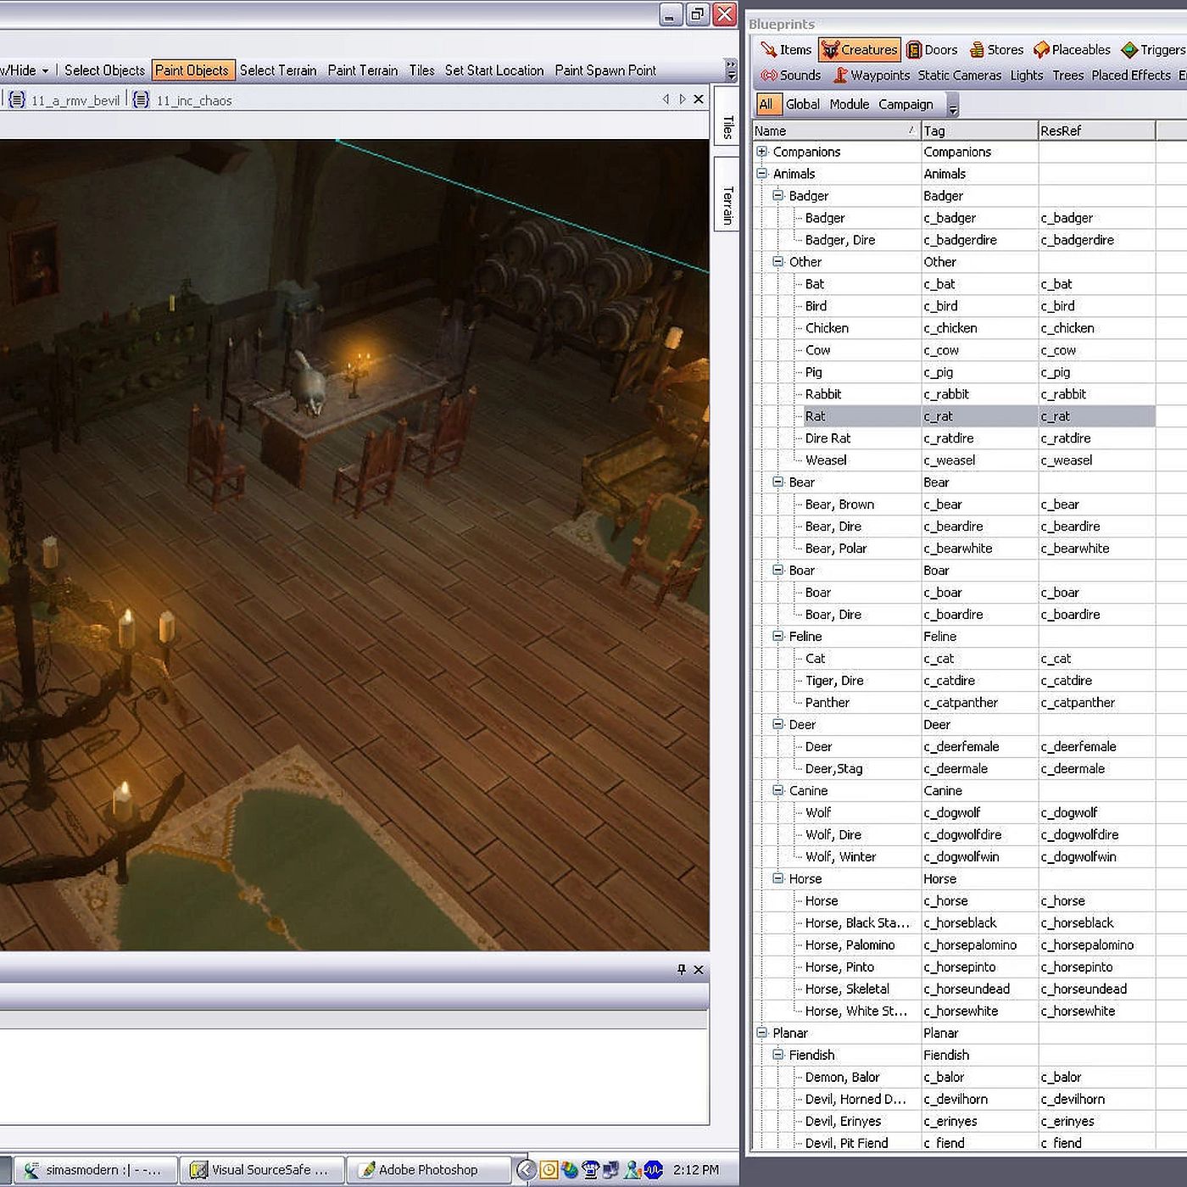
Task: Click the Set Start Location button
Action: (494, 70)
